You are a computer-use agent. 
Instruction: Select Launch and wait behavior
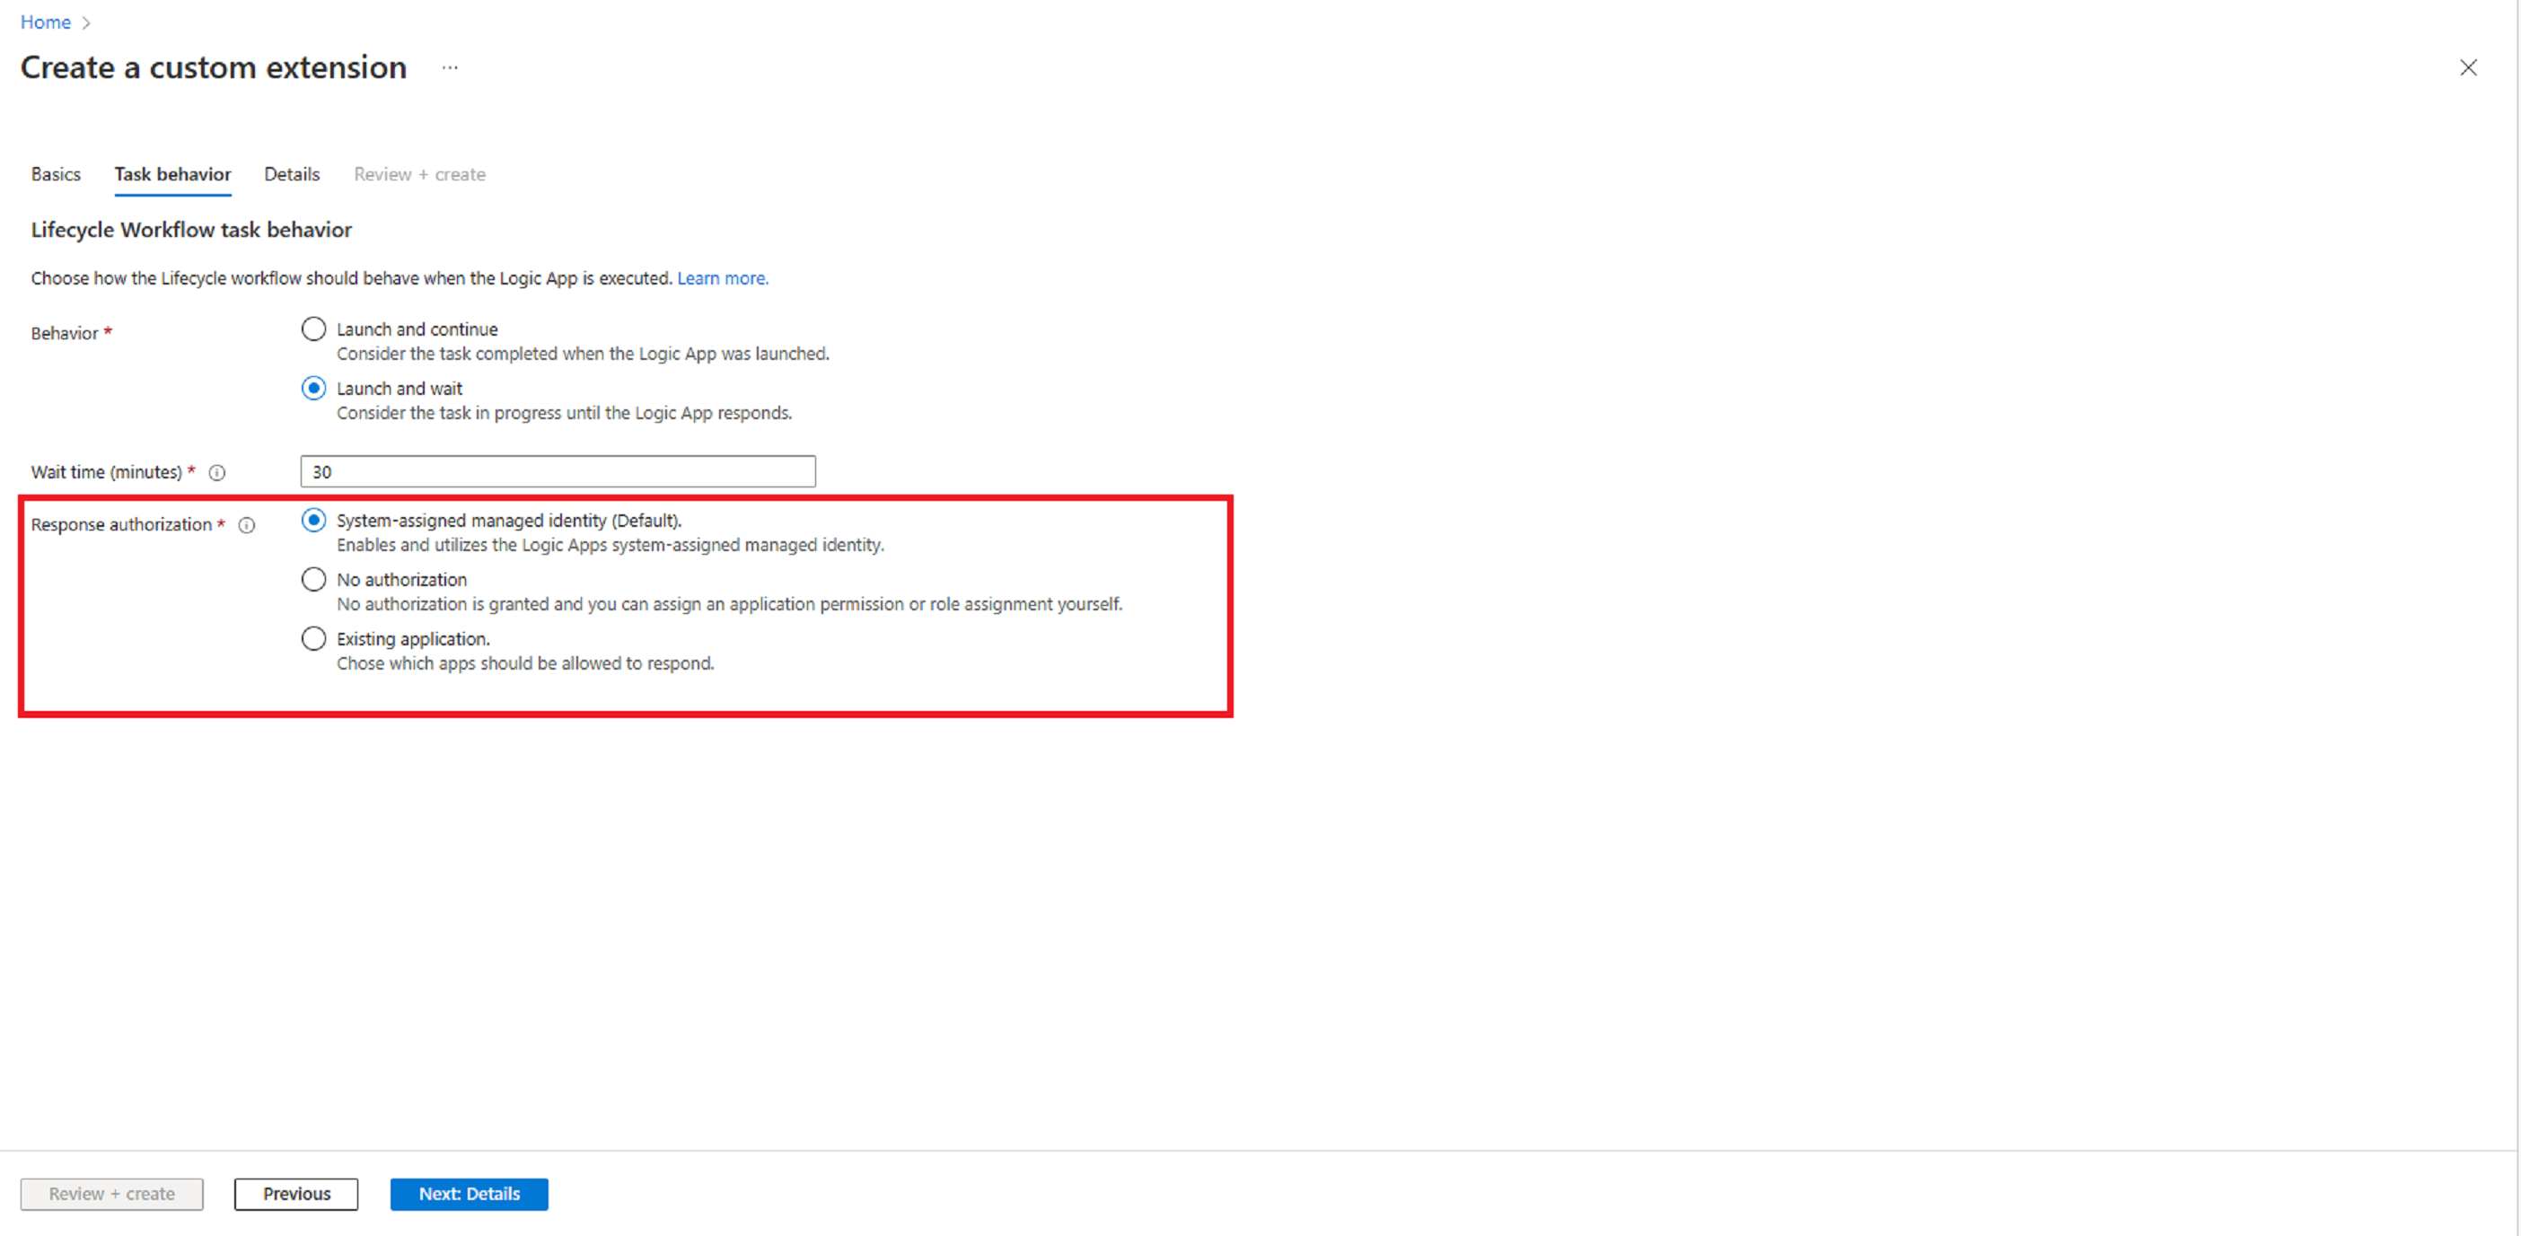(x=315, y=389)
